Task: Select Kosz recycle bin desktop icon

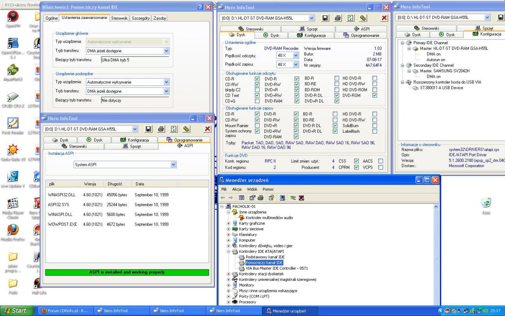Action: tap(486, 206)
